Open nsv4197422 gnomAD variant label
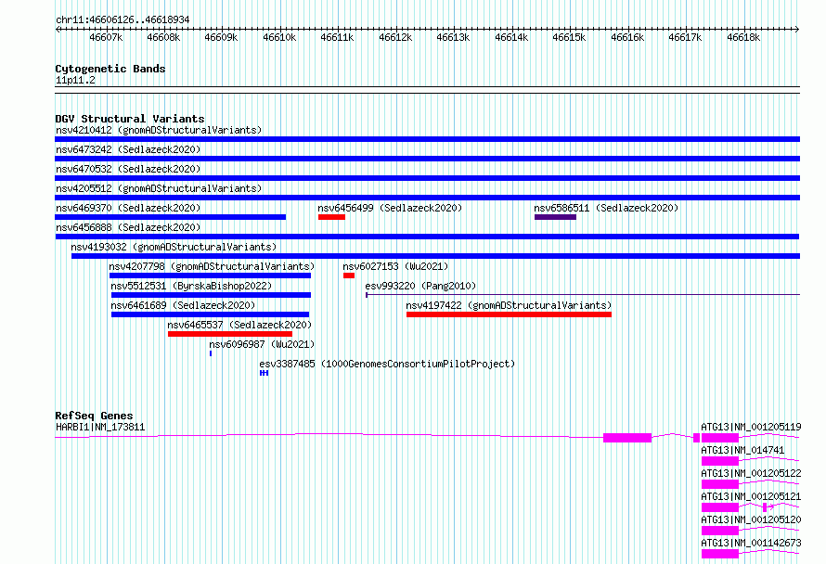826x564 pixels. coord(509,305)
